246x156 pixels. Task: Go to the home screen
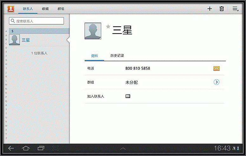pos(26,148)
